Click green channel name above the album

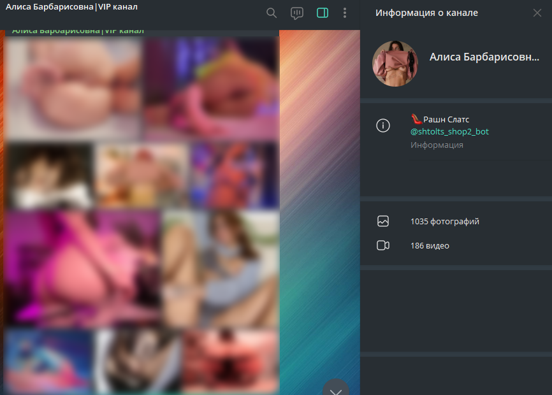(x=78, y=31)
